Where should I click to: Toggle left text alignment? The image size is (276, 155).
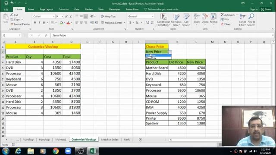77,23
